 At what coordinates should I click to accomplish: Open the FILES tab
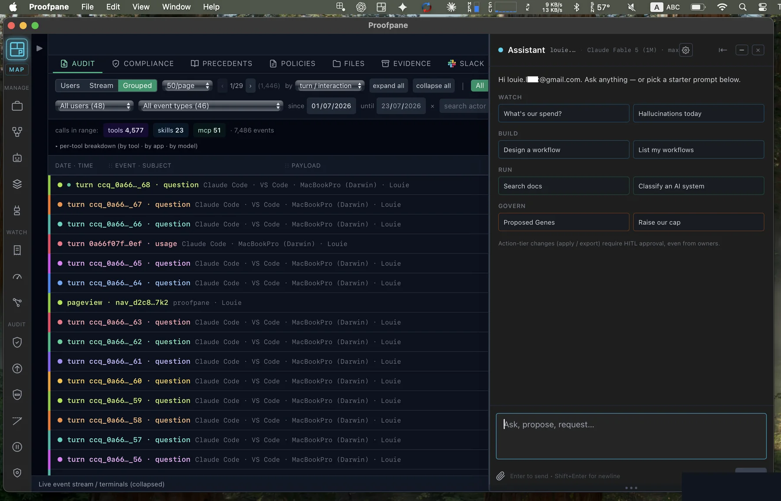[348, 63]
